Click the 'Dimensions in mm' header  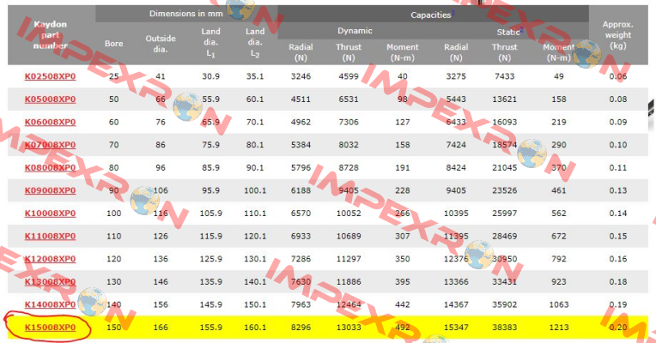click(186, 14)
